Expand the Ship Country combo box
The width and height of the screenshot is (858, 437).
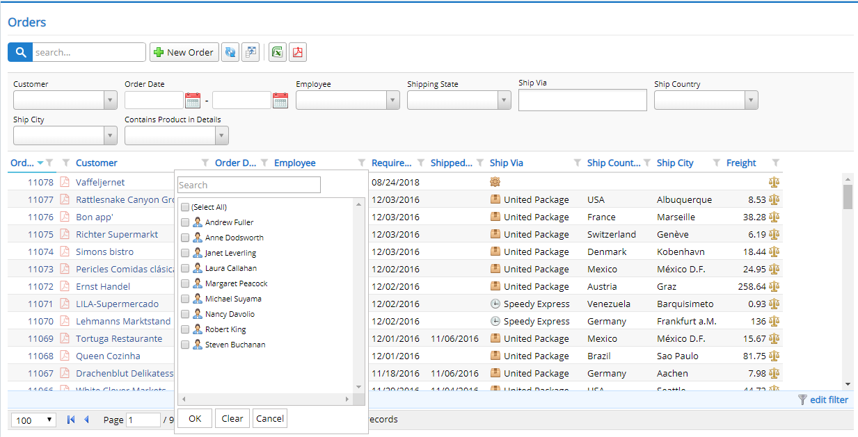coord(751,99)
